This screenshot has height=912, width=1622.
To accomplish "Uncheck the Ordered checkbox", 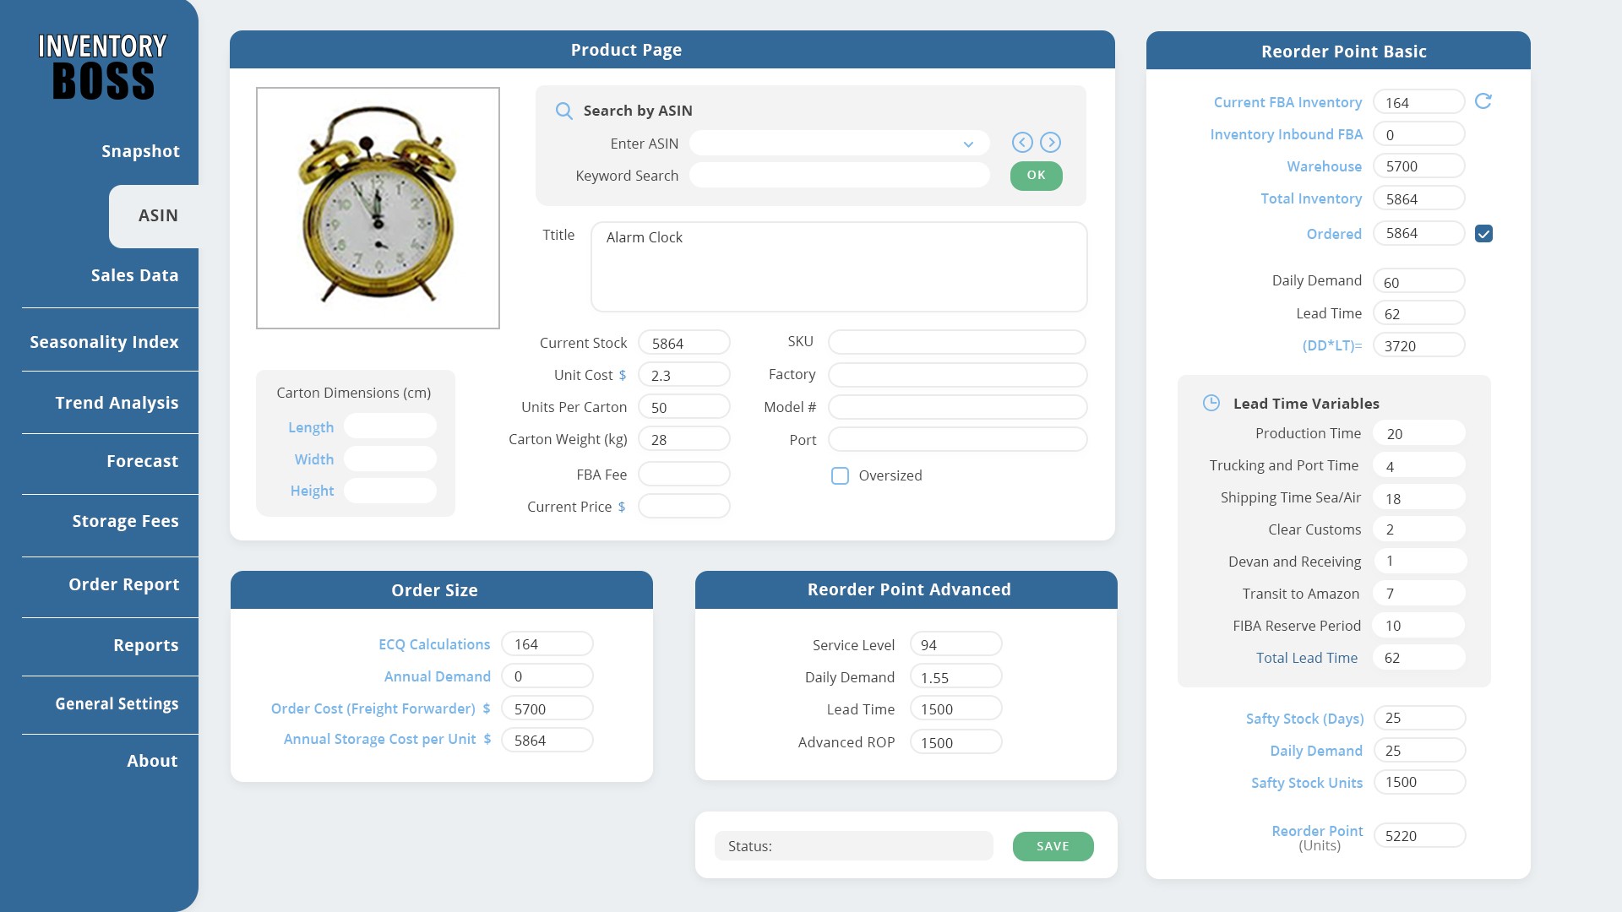I will 1483,234.
